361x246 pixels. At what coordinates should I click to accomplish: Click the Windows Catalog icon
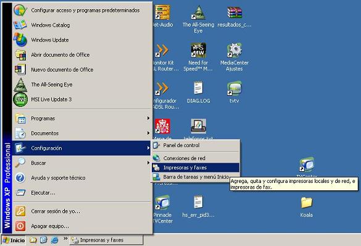(20, 25)
